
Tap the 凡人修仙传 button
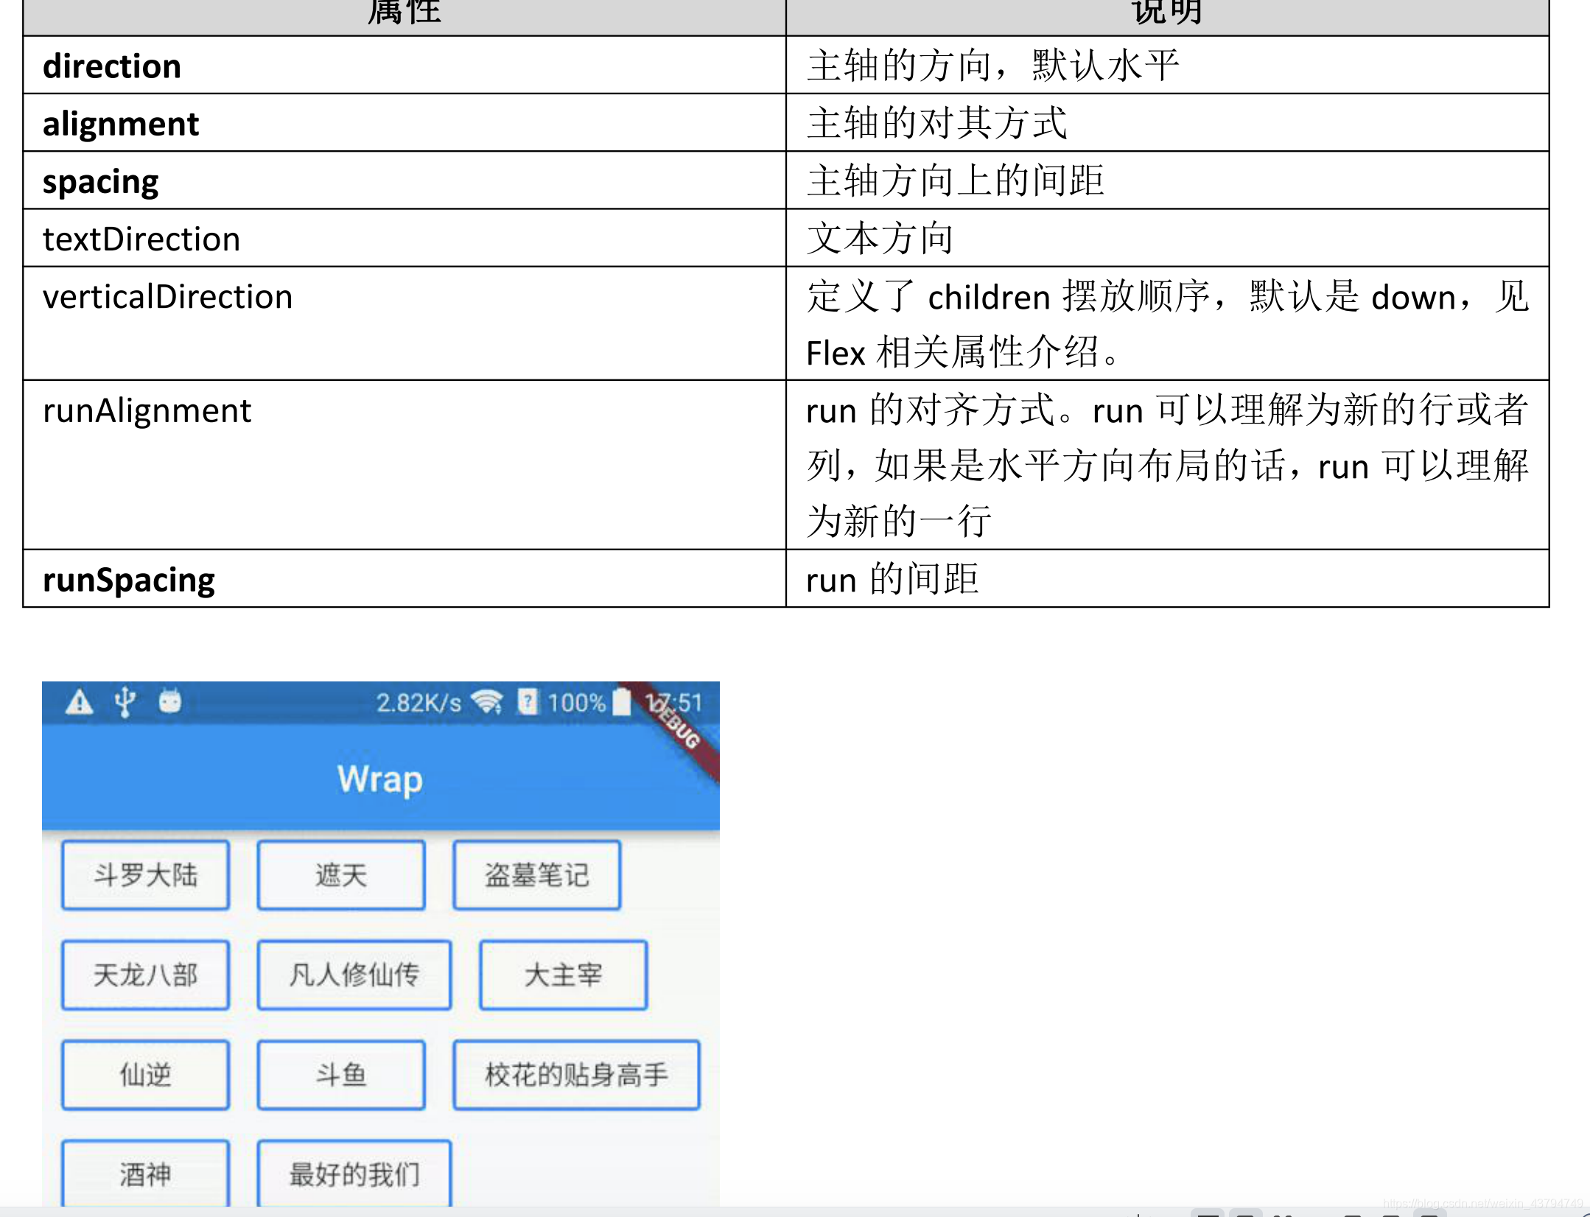pos(354,975)
